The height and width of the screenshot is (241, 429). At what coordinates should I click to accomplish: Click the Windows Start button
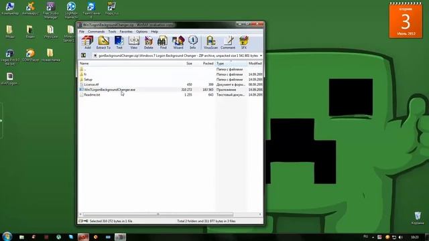tap(7, 236)
